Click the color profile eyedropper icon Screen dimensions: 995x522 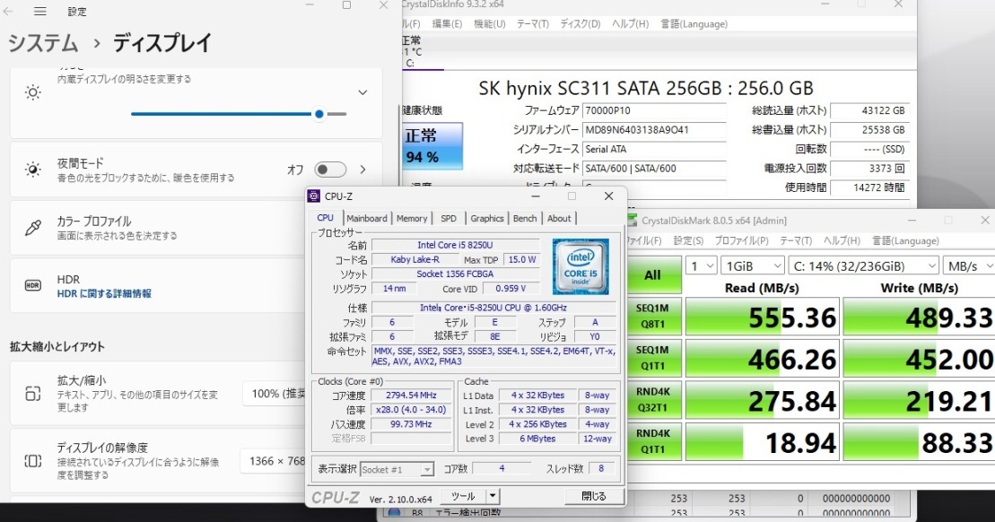[x=33, y=228]
